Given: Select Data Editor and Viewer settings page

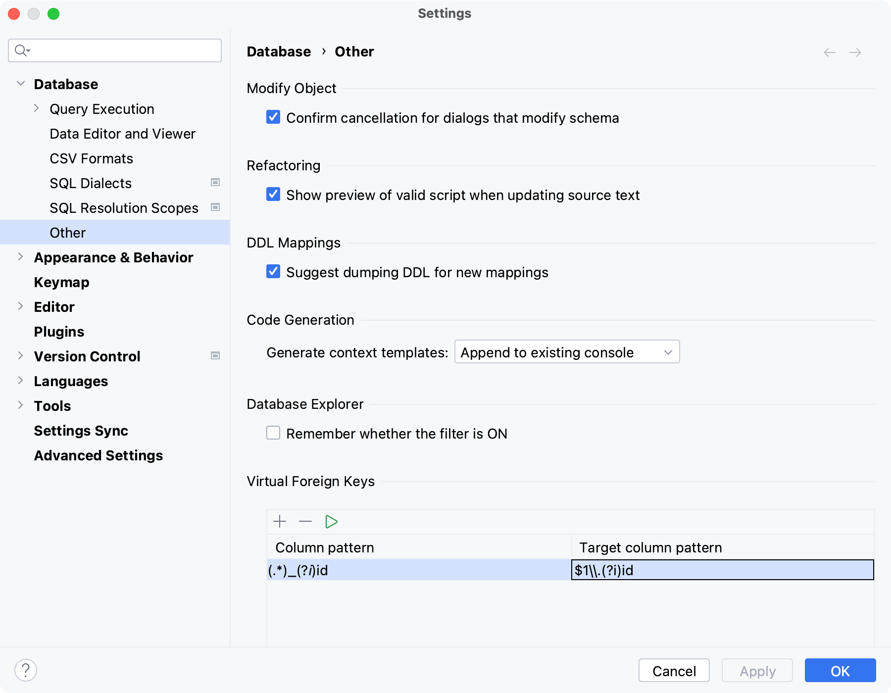Looking at the screenshot, I should [122, 134].
